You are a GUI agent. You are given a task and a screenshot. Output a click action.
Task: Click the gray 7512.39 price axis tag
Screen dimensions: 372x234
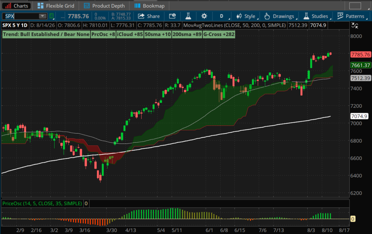tap(361, 78)
